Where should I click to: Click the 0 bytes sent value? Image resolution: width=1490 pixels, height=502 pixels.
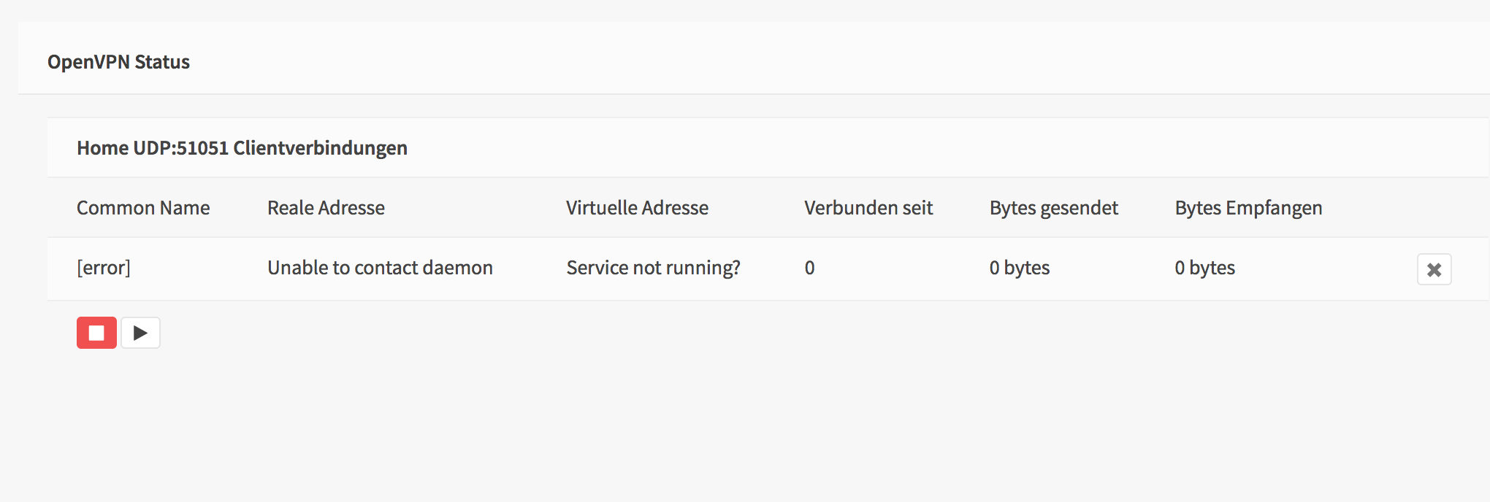1019,269
